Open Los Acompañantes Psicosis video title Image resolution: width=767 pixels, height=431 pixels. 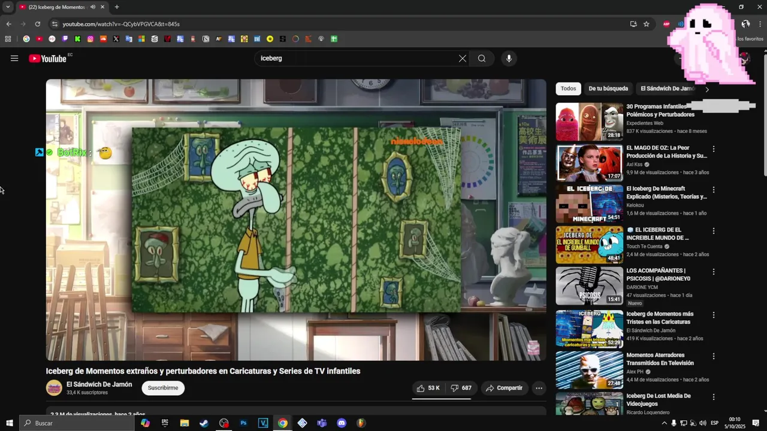coord(659,274)
